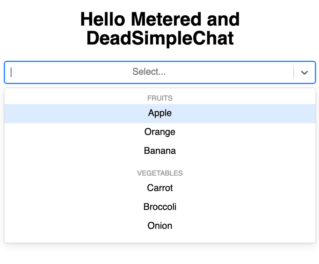Click the FRUITS group header

(159, 98)
